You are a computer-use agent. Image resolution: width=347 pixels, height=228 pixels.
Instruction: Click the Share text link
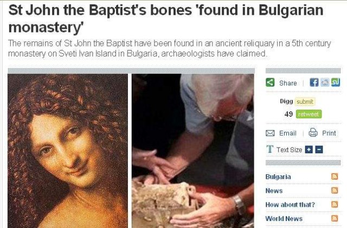(x=288, y=83)
